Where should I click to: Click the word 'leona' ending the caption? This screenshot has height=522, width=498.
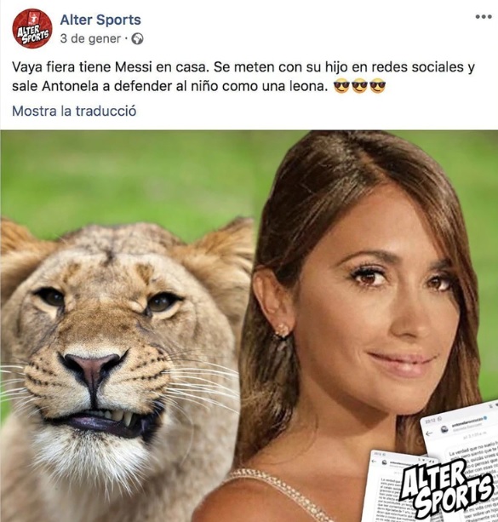pyautogui.click(x=308, y=87)
